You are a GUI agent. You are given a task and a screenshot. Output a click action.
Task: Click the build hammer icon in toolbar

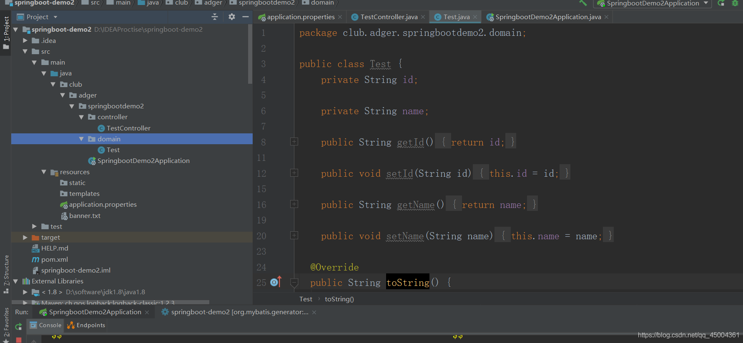[583, 3]
